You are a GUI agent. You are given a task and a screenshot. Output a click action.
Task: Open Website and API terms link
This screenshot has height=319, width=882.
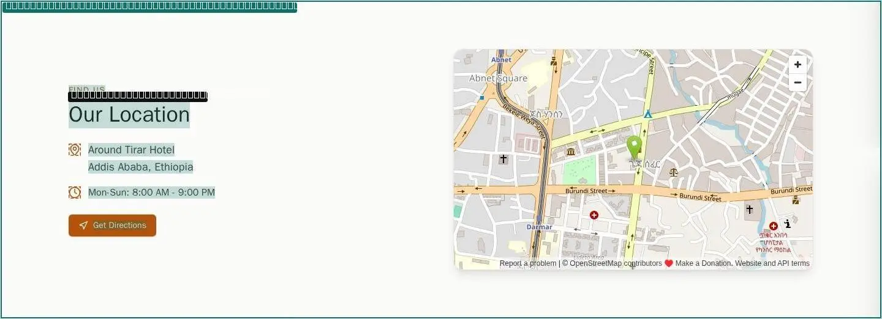pyautogui.click(x=772, y=263)
